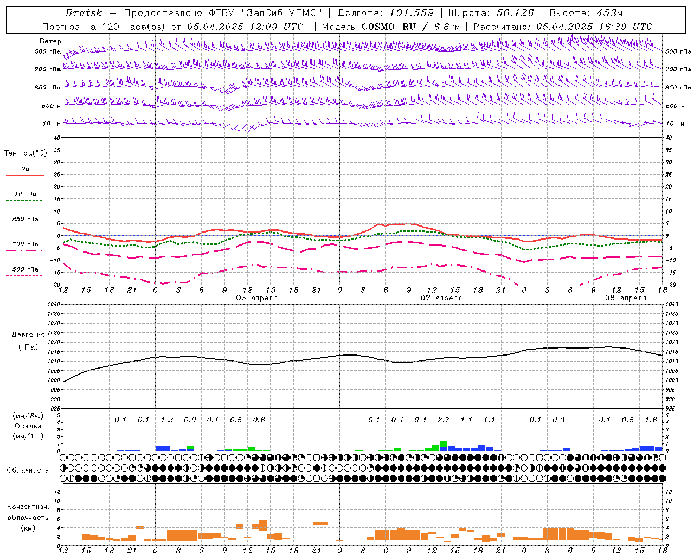
Task: Select the Давление pressure panel label
Action: [28, 335]
